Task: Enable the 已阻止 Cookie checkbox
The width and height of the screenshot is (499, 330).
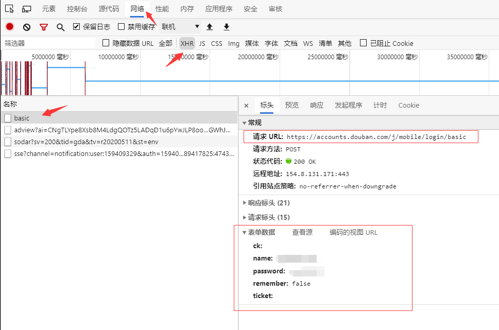Action: point(363,43)
